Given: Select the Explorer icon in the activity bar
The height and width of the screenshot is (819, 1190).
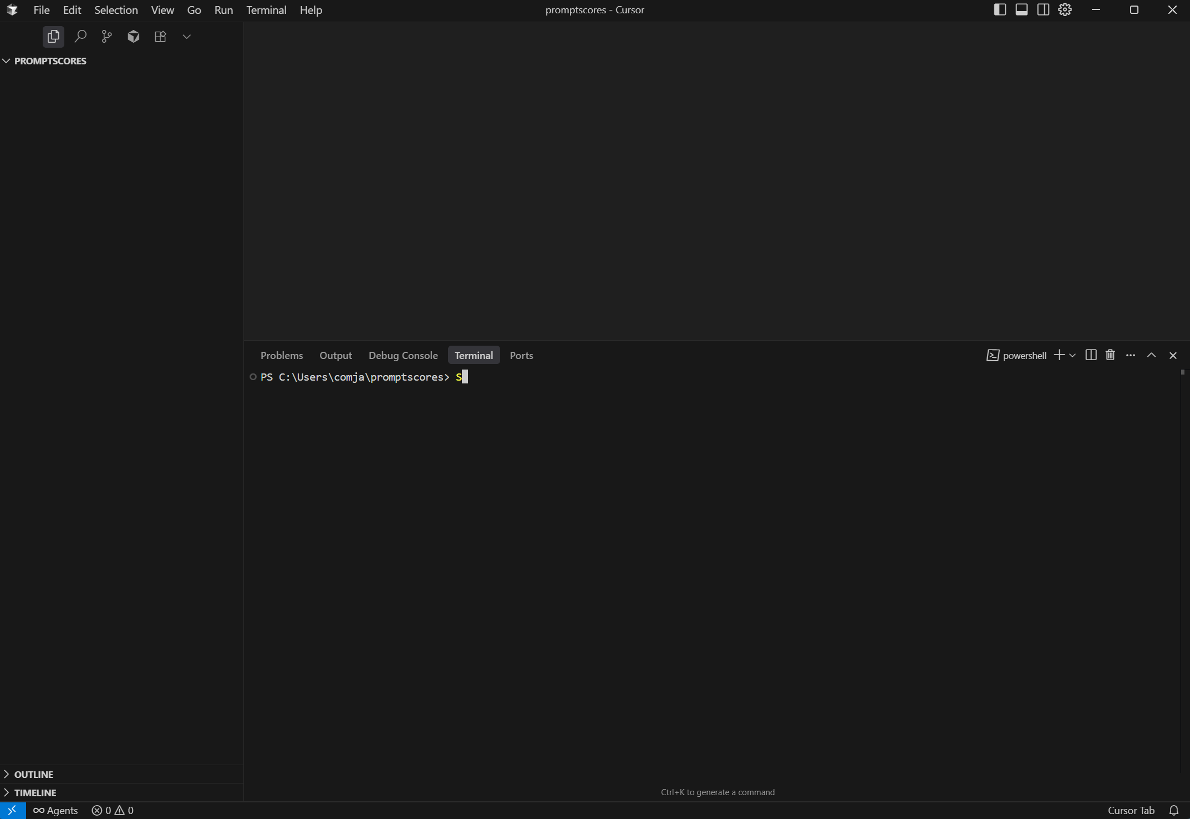Looking at the screenshot, I should [x=53, y=36].
